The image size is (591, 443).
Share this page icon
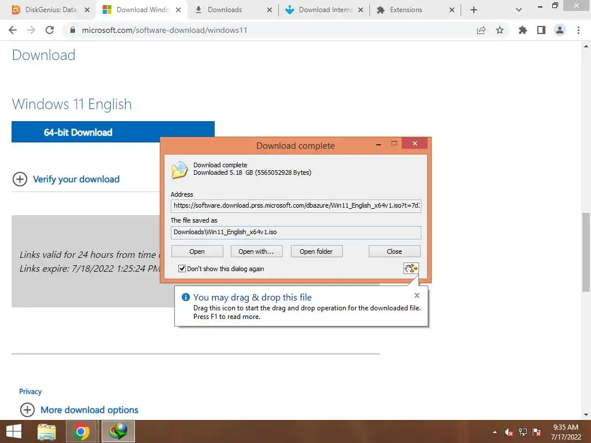(481, 30)
